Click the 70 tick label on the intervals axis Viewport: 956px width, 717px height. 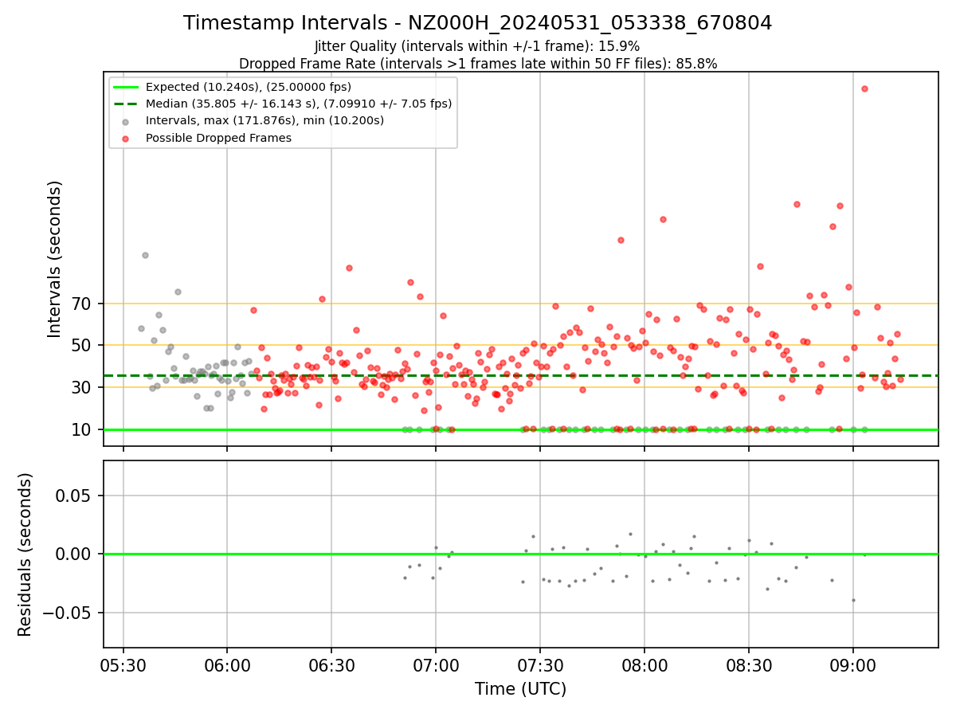click(83, 304)
